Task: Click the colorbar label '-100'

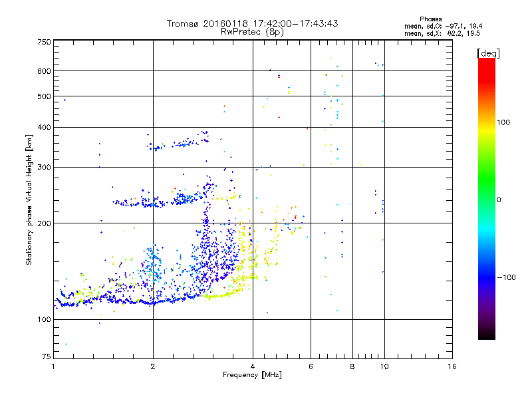Action: tap(506, 277)
